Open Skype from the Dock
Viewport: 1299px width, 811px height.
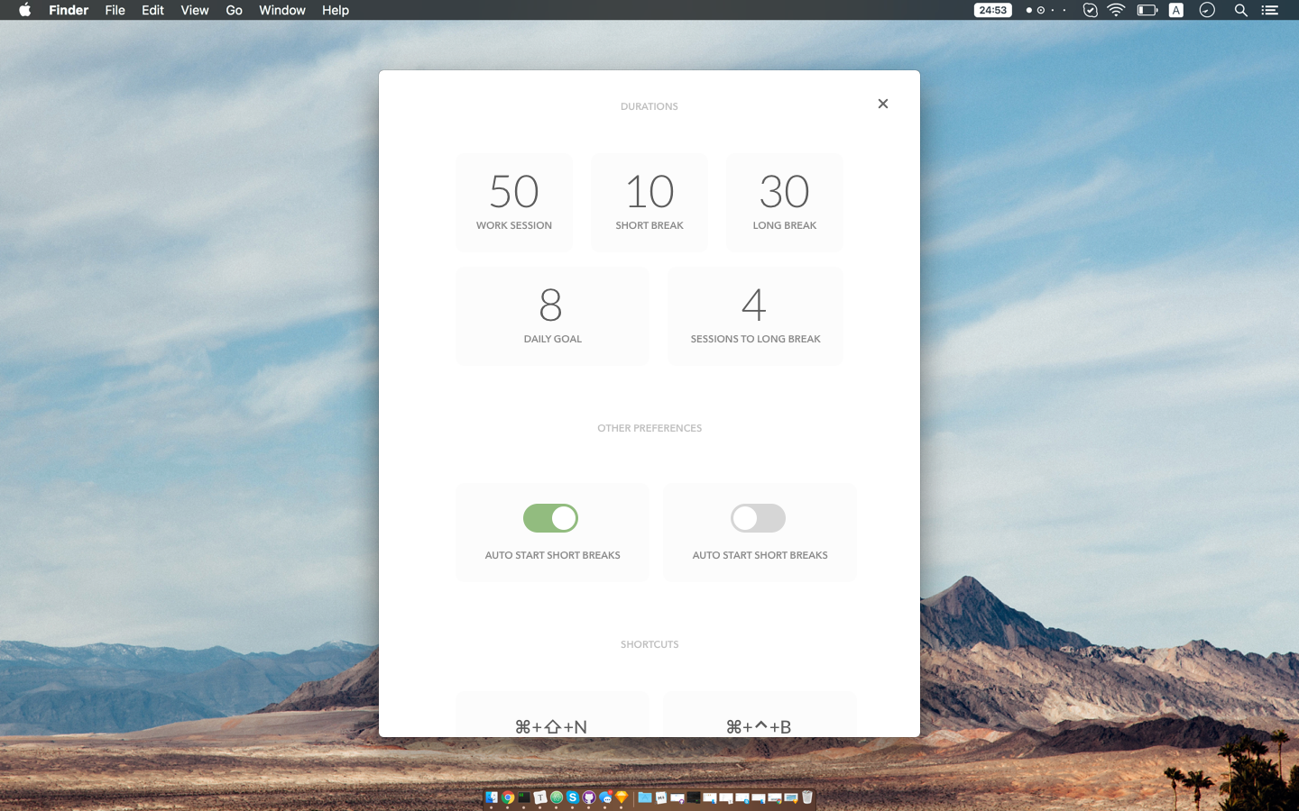[x=573, y=797]
